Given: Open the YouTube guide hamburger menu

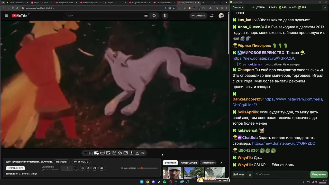Looking at the screenshot, I should tap(6, 16).
